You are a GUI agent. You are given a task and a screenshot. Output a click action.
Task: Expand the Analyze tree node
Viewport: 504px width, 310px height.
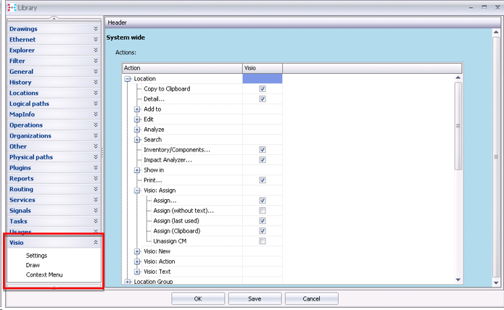click(137, 130)
